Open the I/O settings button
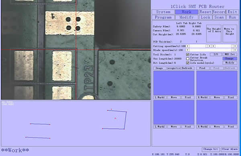 (x=216, y=54)
